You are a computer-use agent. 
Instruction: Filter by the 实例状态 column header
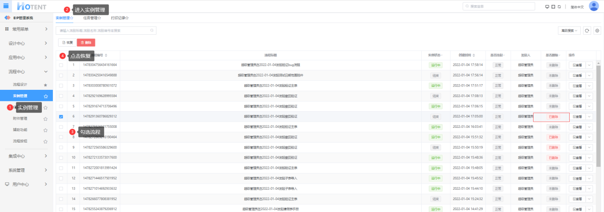tap(436, 55)
